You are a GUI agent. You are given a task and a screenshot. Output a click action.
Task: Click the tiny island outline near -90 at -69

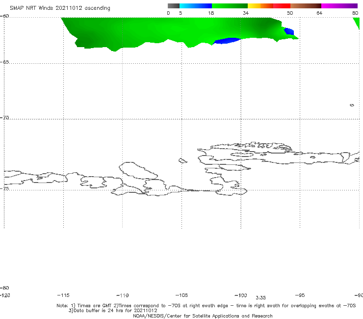pos(352,105)
